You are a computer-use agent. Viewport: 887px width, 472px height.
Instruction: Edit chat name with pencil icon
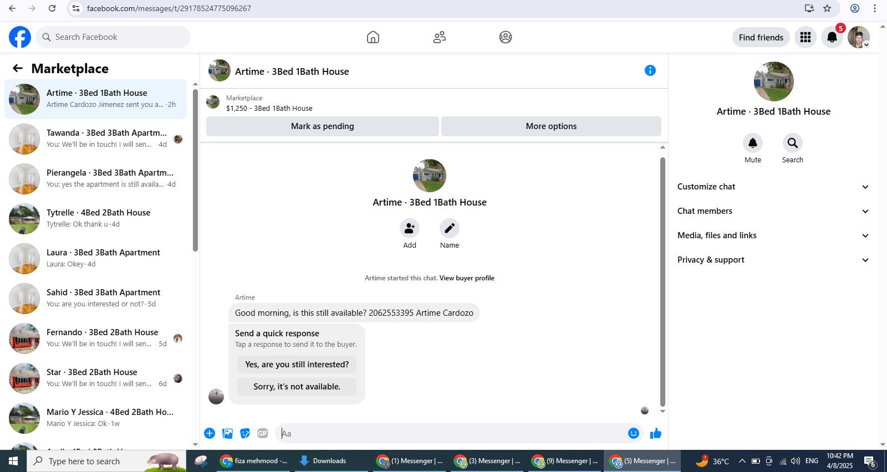pyautogui.click(x=450, y=228)
